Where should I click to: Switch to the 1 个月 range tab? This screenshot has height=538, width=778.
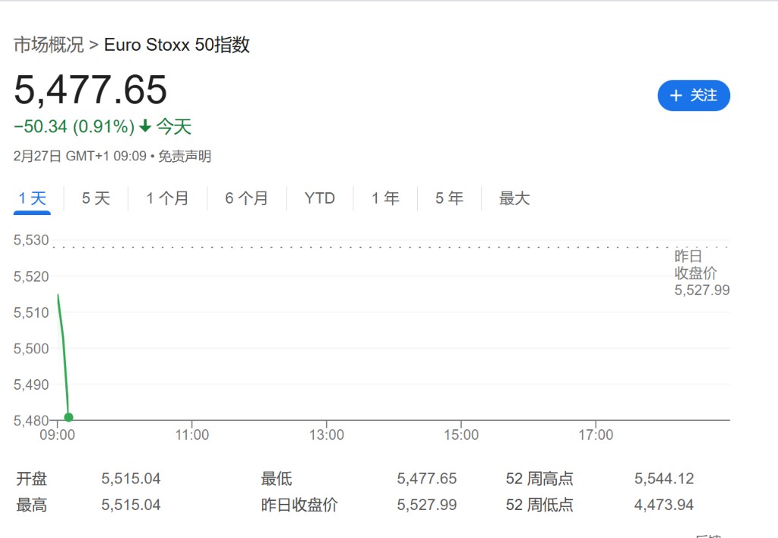(x=167, y=198)
